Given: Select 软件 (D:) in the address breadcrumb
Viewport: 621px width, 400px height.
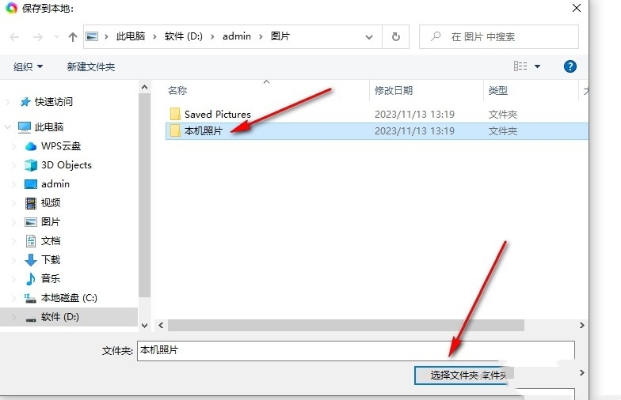Looking at the screenshot, I should coord(184,36).
